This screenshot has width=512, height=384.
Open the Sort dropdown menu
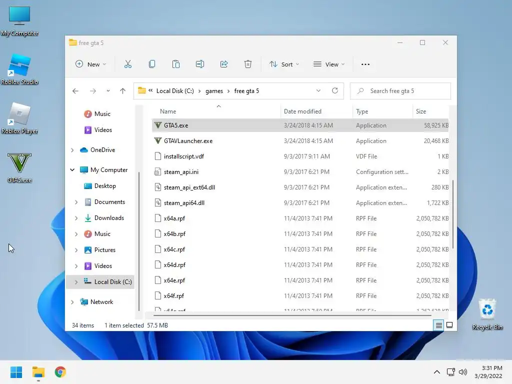pos(284,64)
